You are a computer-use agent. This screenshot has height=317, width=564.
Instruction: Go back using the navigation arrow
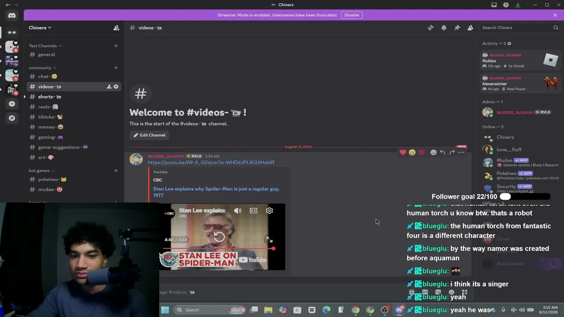click(x=8, y=5)
